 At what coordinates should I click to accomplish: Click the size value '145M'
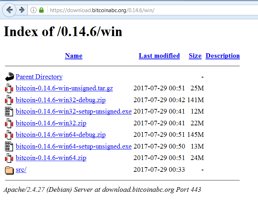196,135
